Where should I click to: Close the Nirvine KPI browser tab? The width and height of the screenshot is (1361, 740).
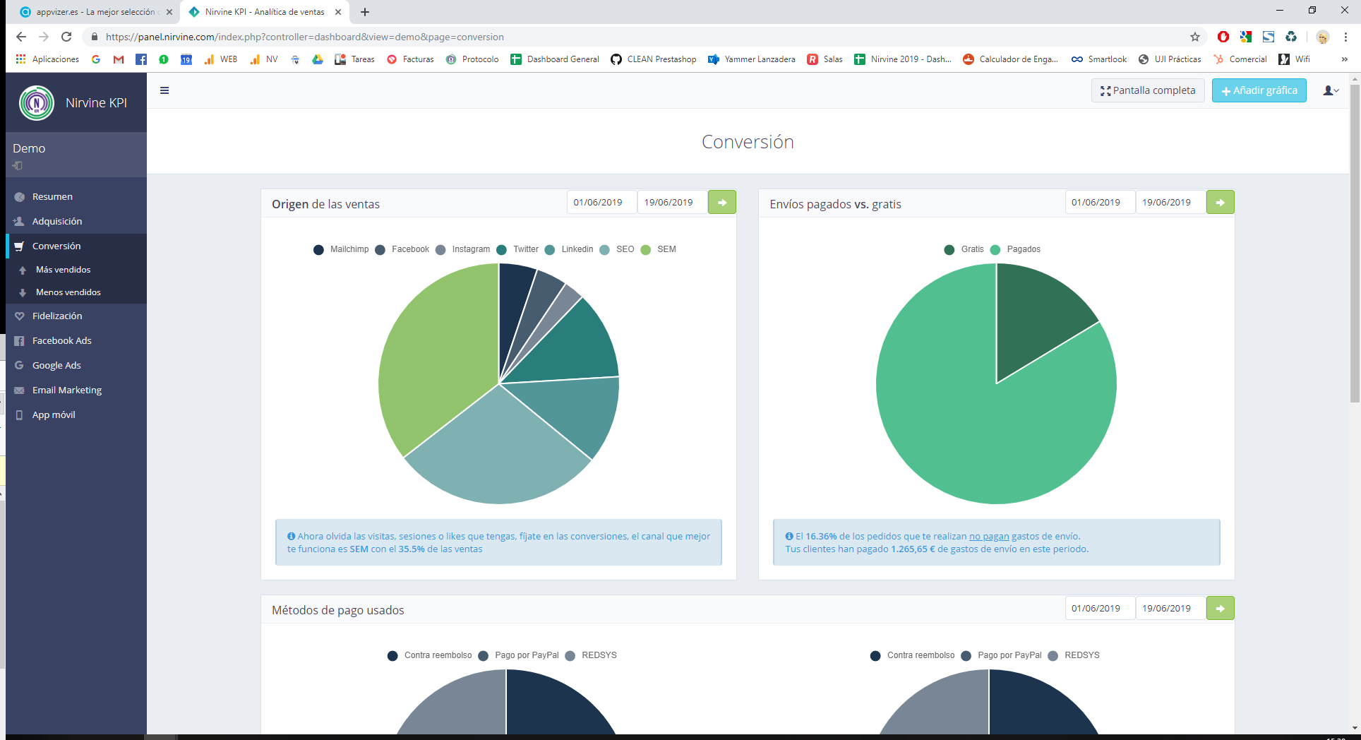coord(338,12)
